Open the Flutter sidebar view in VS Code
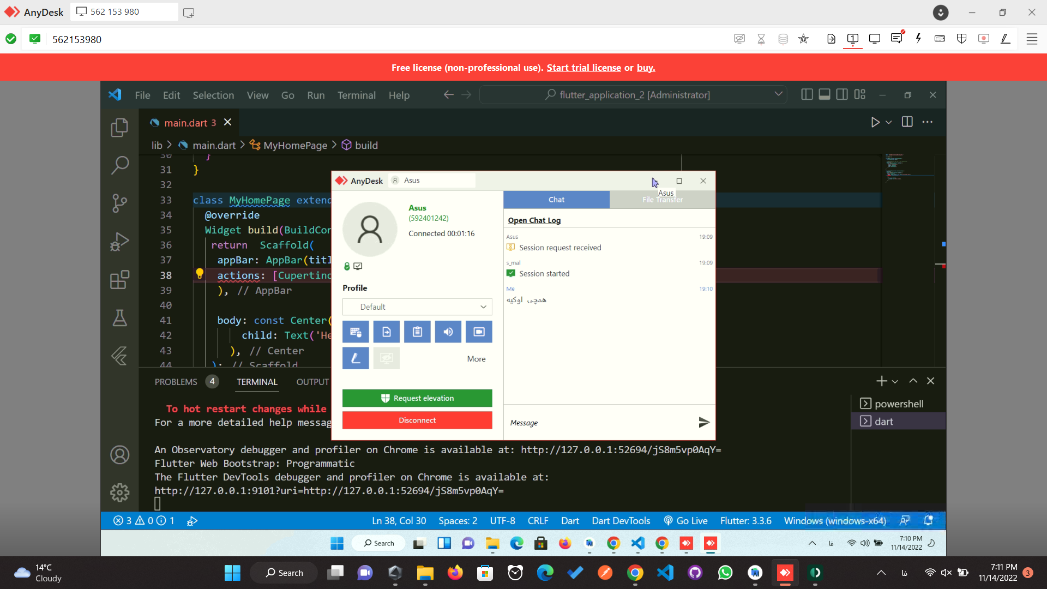Screen dimensions: 1047x589 119,356
